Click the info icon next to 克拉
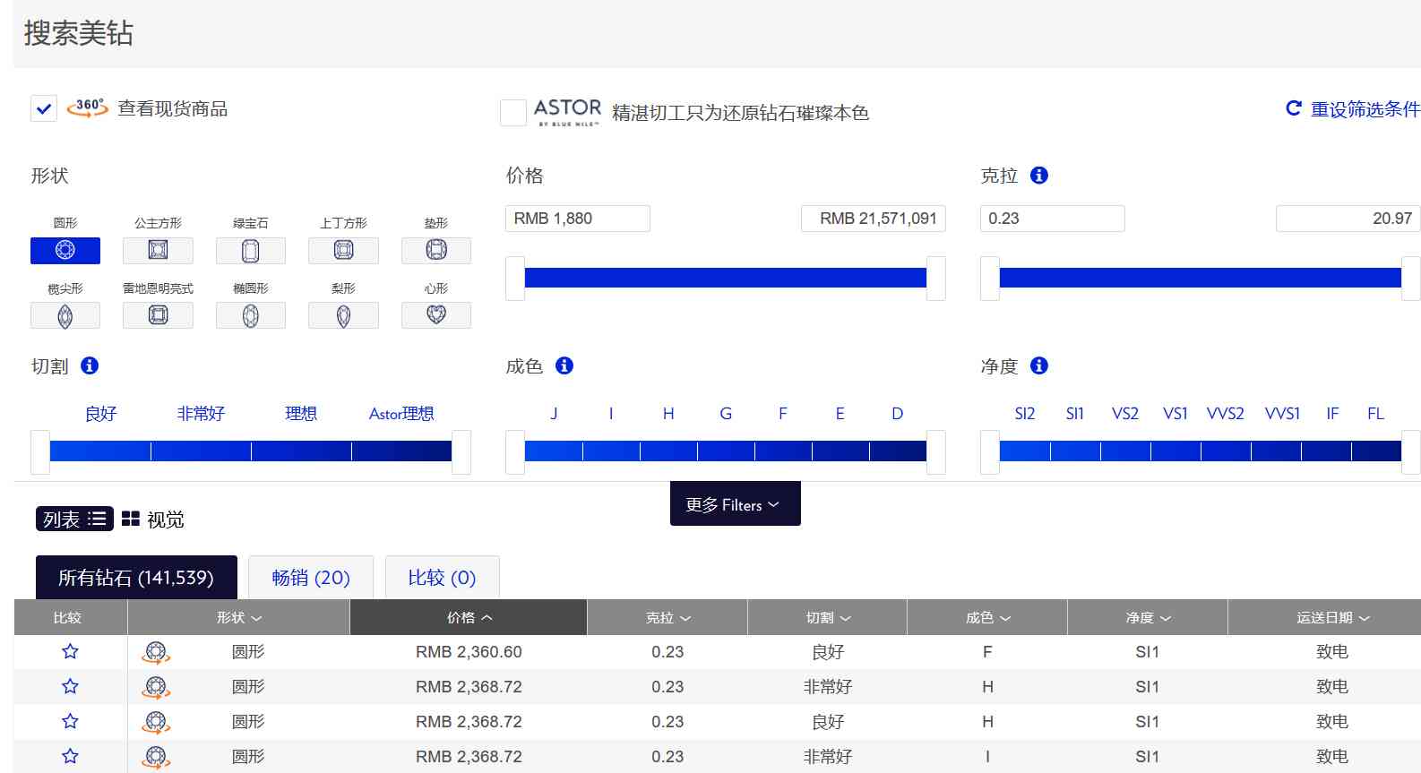The height and width of the screenshot is (773, 1421). [1038, 176]
